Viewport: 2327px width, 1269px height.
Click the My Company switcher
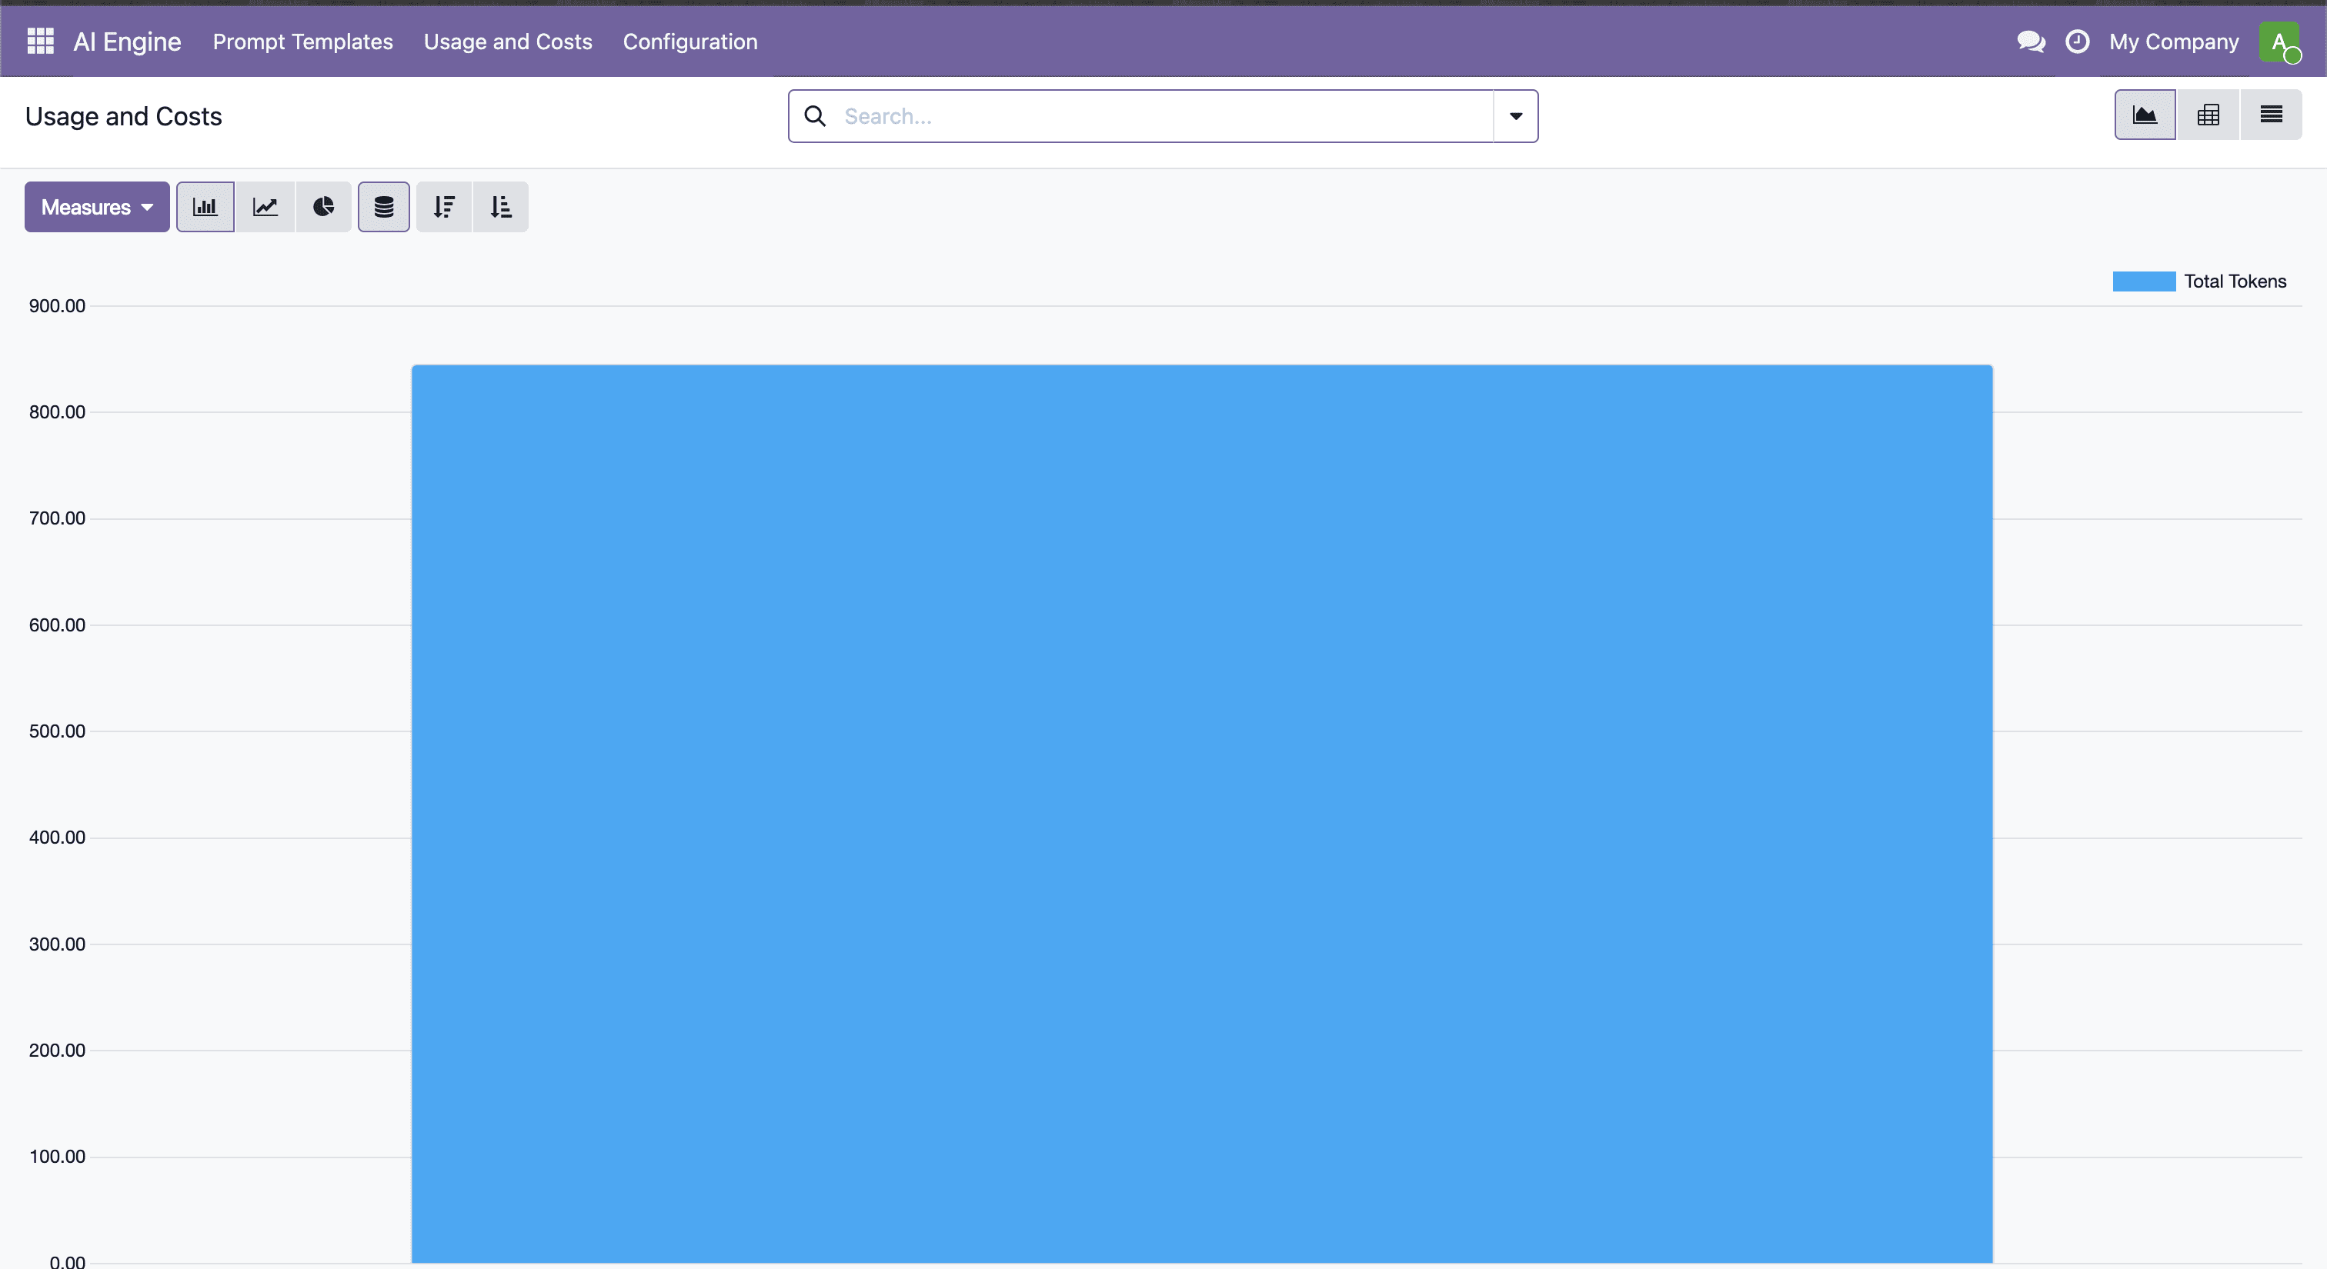click(2175, 42)
